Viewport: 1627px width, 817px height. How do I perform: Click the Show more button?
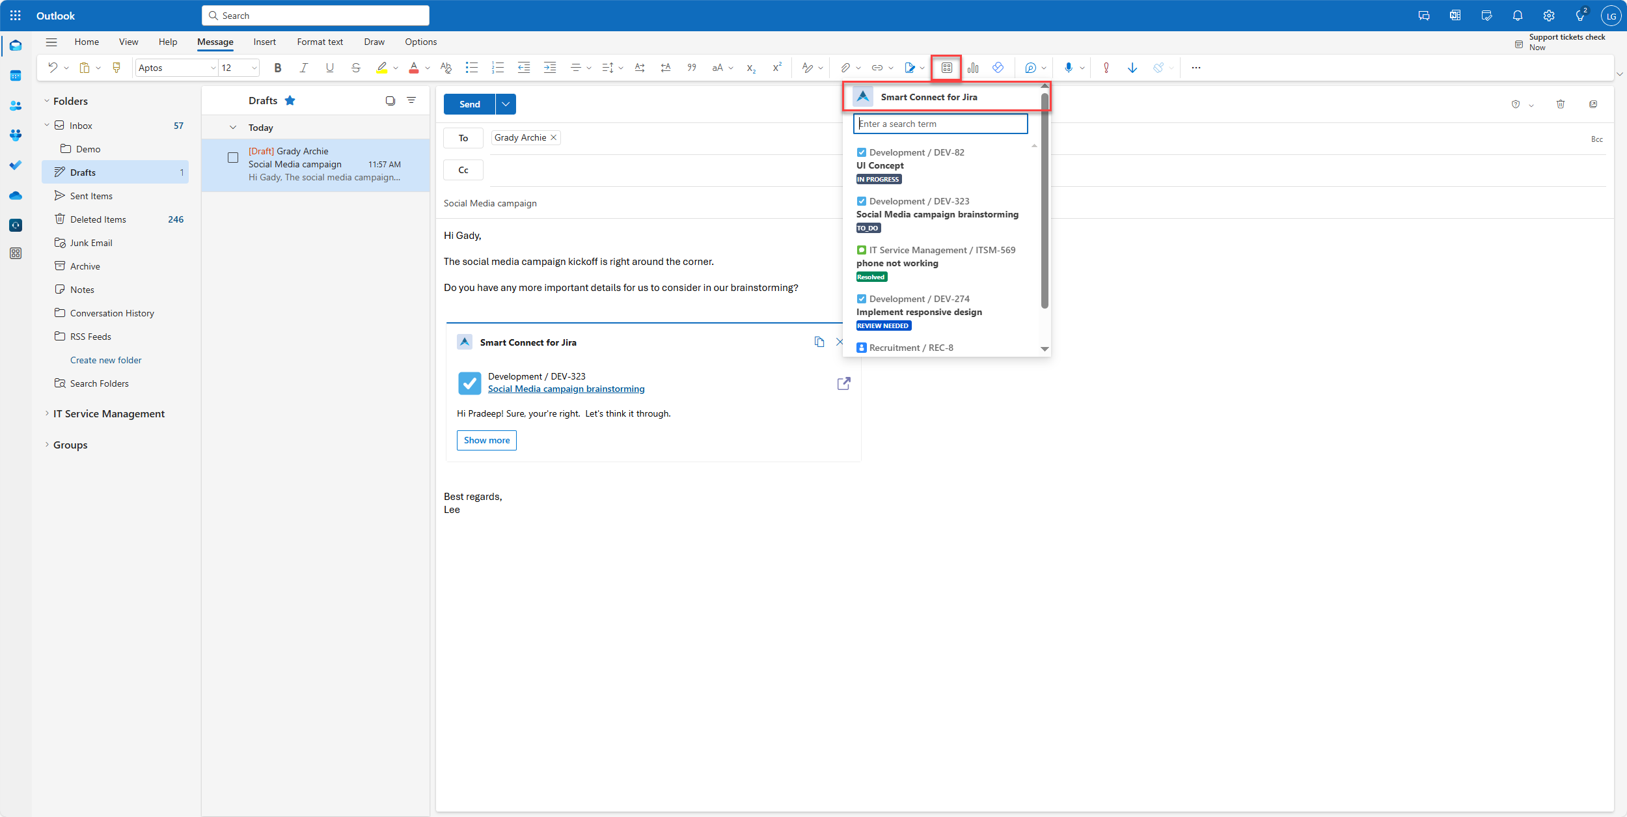[487, 440]
